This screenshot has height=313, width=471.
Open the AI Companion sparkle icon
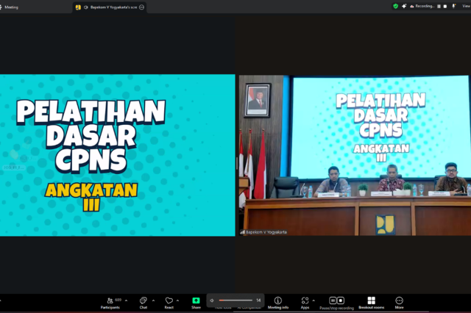[x=404, y=7]
